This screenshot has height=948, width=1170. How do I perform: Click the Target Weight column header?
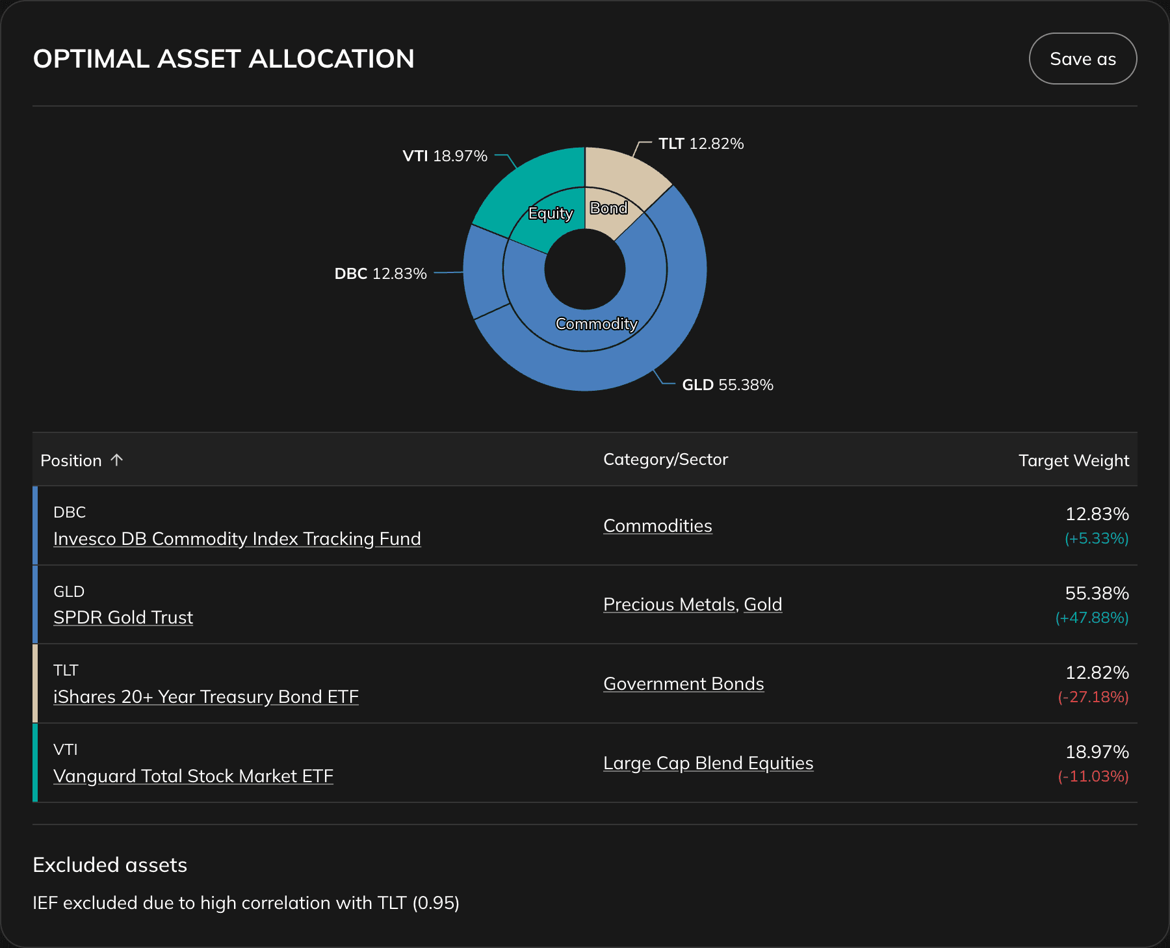pos(1073,460)
